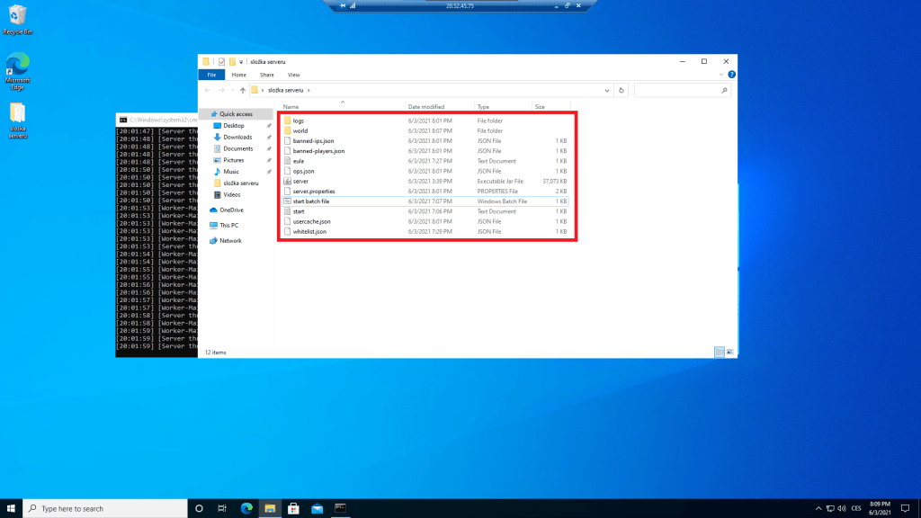Open Customize Quick Access Toolbar dropdown
Image resolution: width=921 pixels, height=518 pixels.
[242, 61]
